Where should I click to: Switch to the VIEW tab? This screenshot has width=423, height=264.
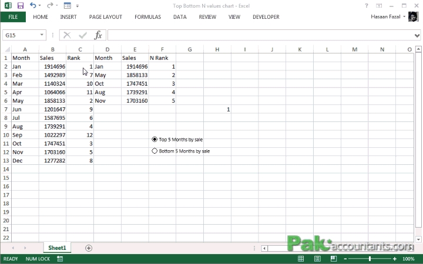coord(234,17)
